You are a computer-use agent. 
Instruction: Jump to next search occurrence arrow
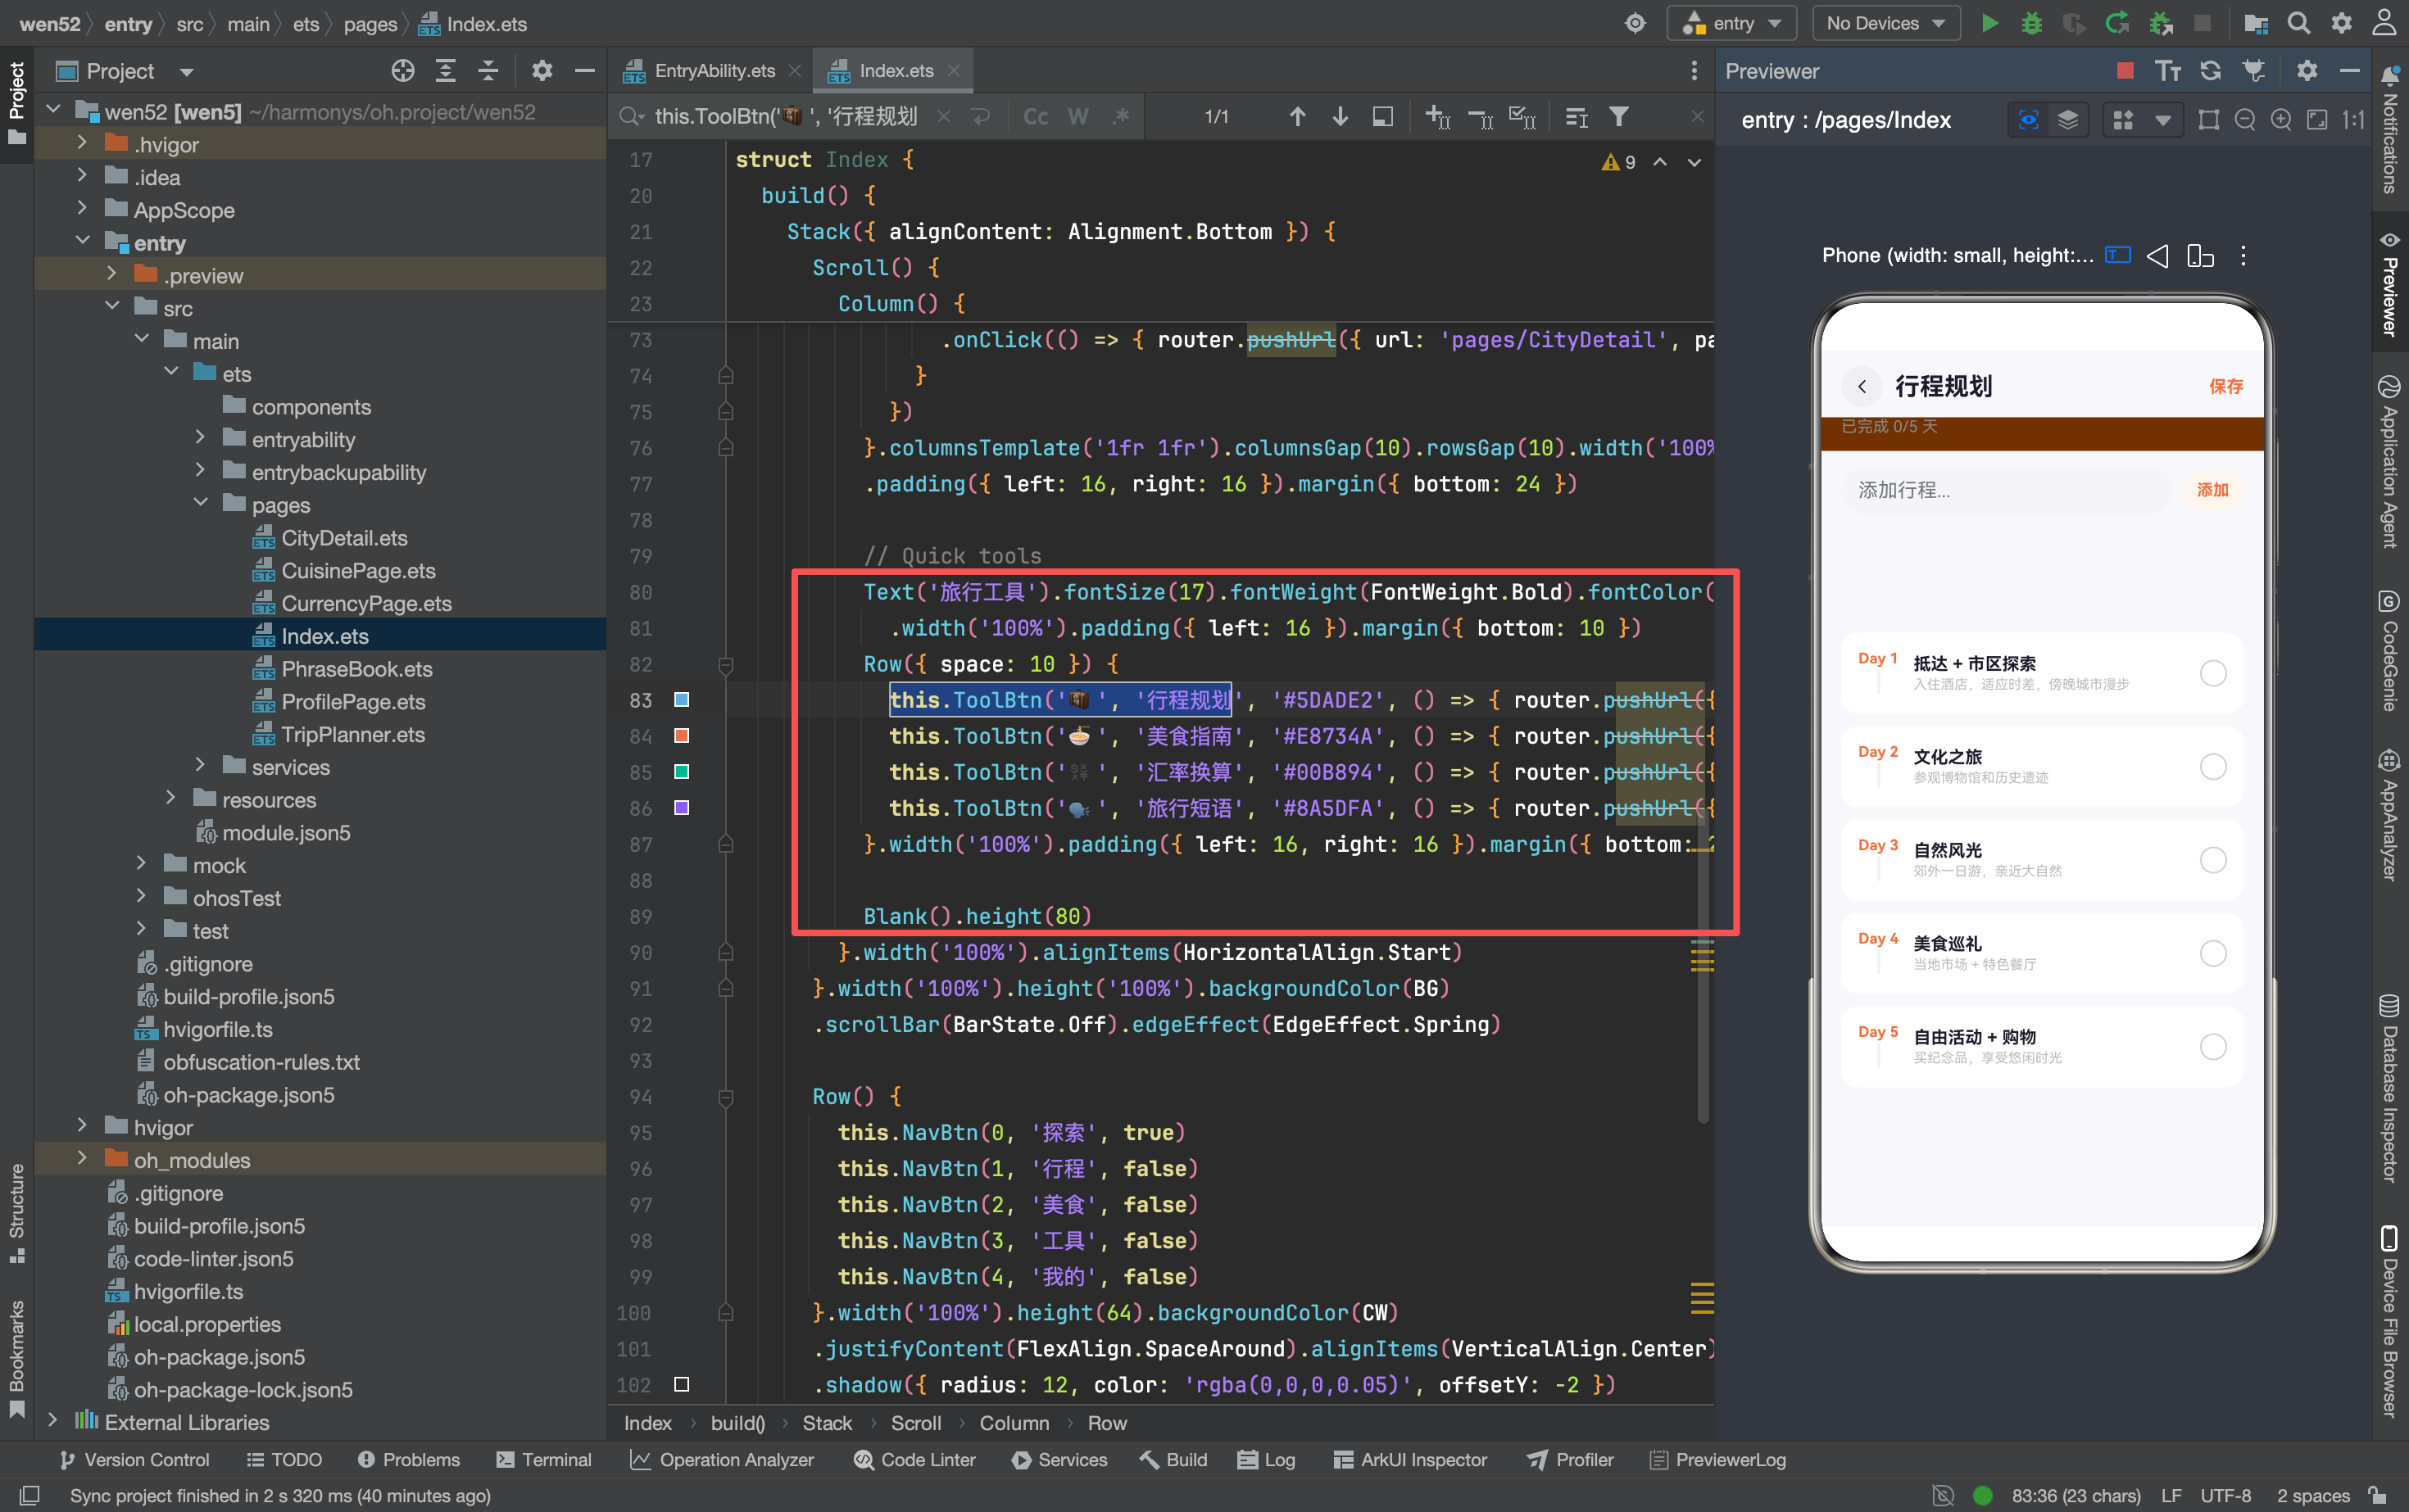pyautogui.click(x=1341, y=117)
